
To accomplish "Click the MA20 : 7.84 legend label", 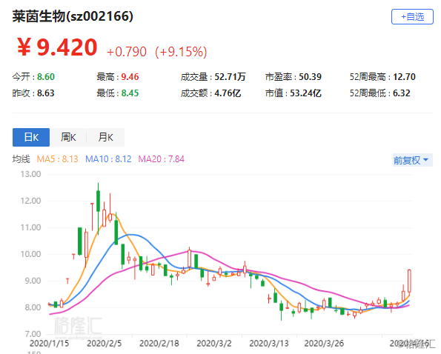I will [162, 159].
